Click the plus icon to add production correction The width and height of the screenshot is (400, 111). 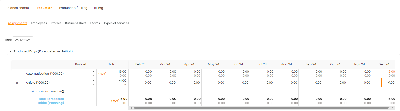[x=63, y=92]
